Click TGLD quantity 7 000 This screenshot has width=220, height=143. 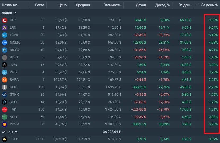(40, 139)
